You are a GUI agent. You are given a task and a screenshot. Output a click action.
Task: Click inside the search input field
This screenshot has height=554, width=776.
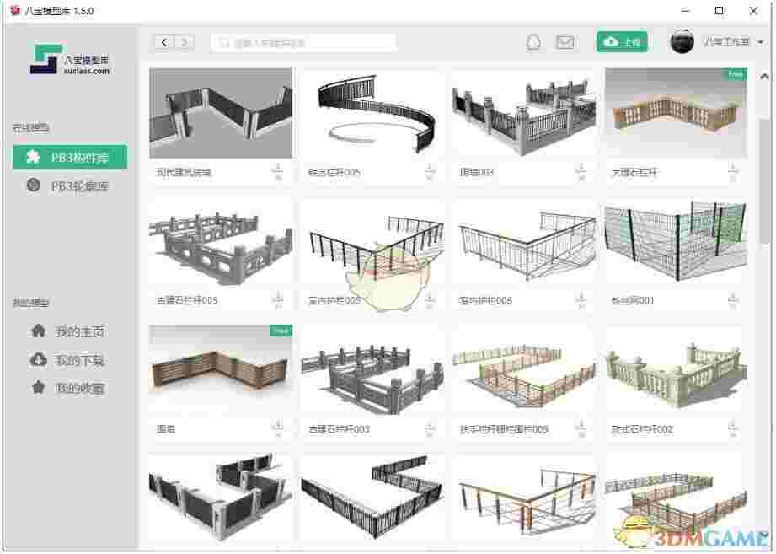pyautogui.click(x=303, y=41)
